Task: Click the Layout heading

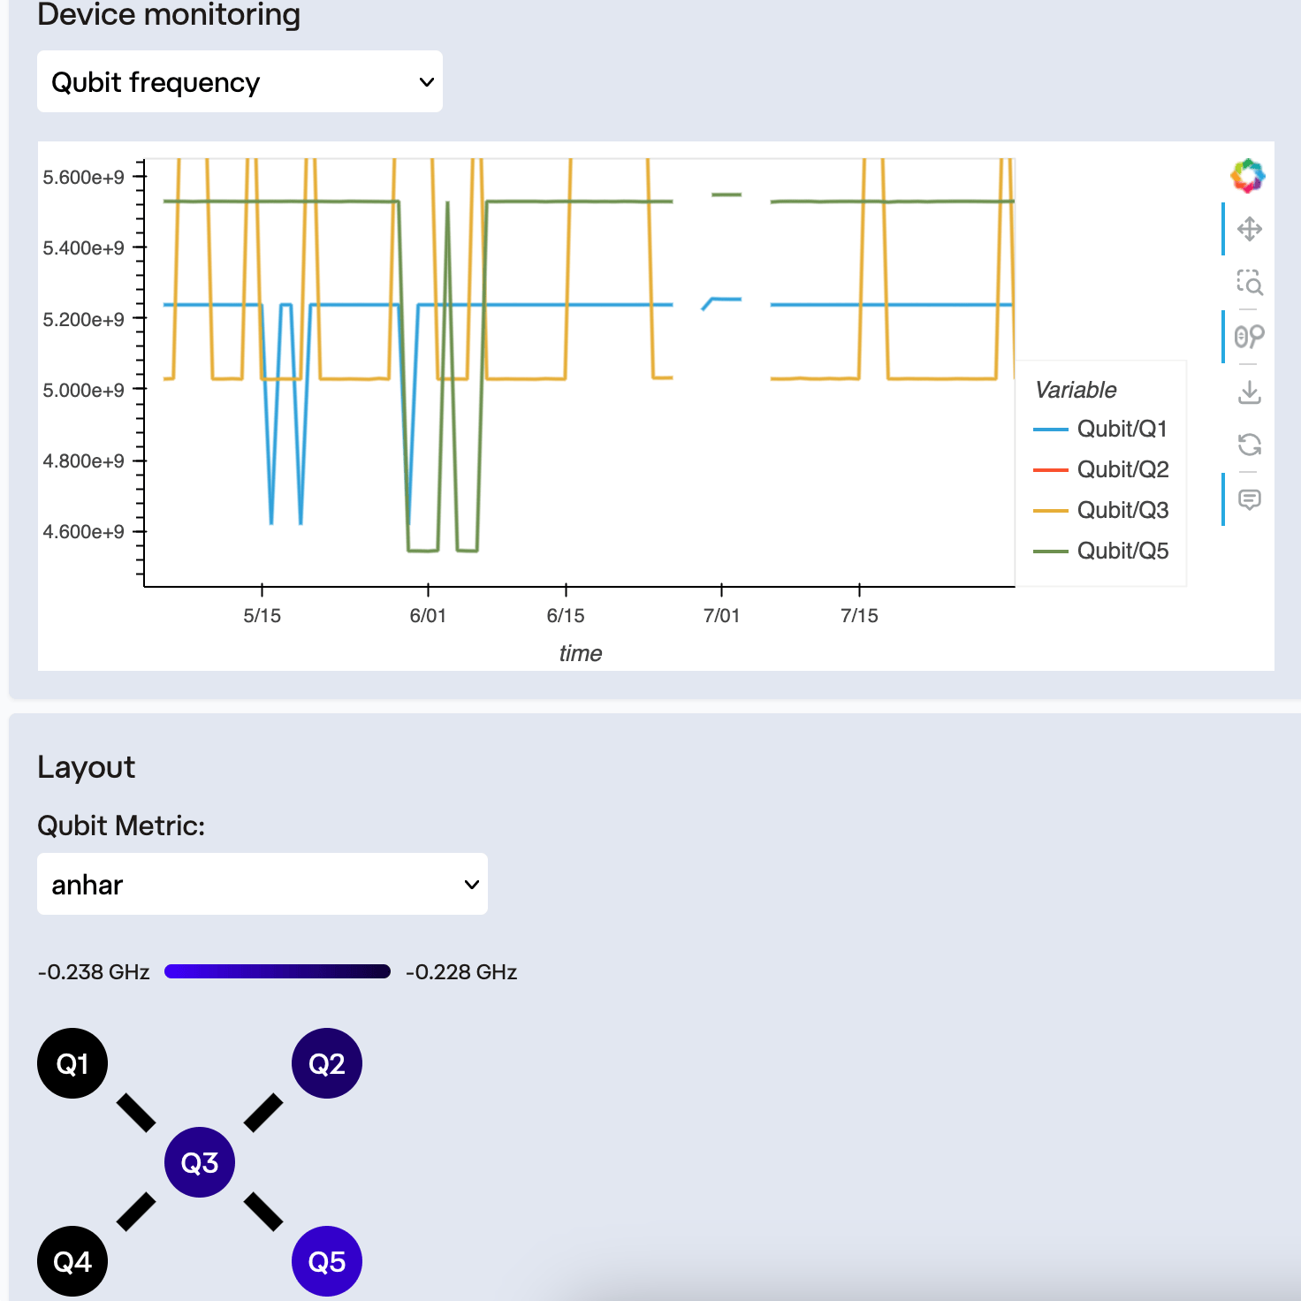Action: click(87, 767)
